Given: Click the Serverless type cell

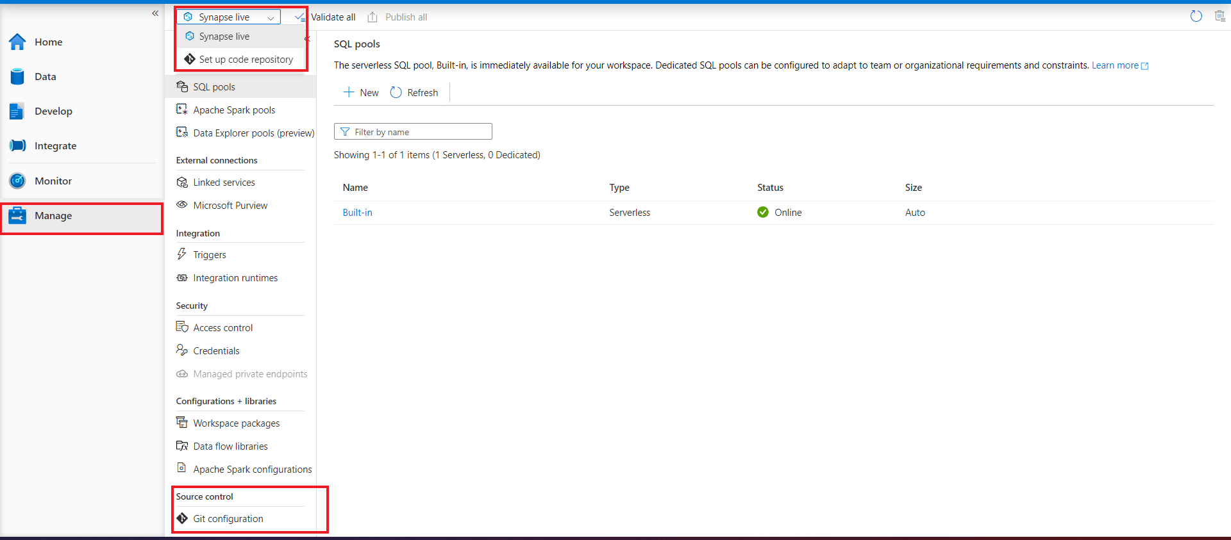Looking at the screenshot, I should click(x=630, y=213).
